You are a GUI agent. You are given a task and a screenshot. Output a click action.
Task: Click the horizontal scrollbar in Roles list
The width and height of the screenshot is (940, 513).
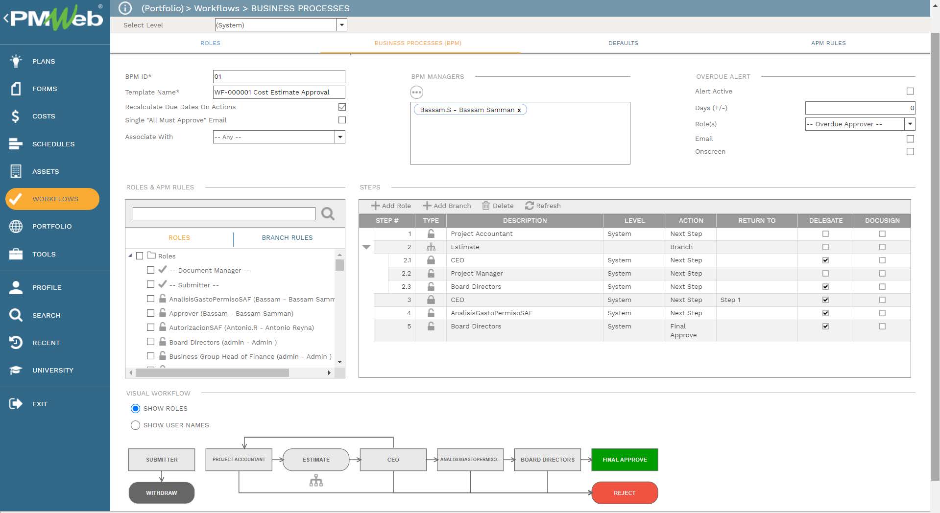(x=212, y=373)
